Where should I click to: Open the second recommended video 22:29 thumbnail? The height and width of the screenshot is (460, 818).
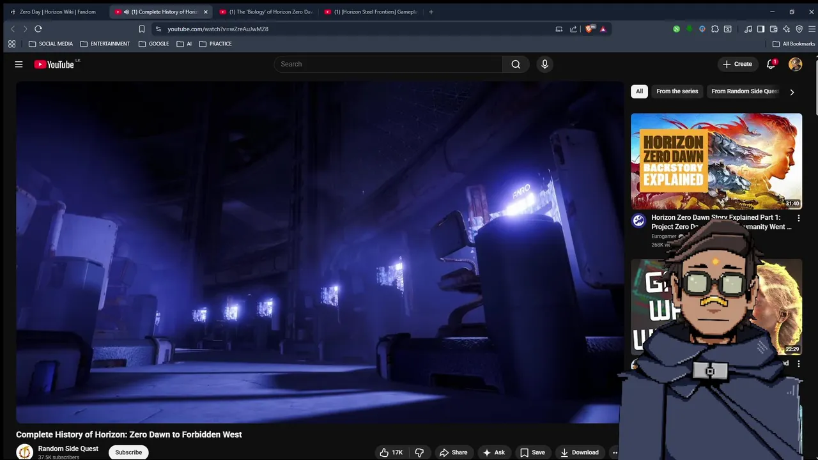click(x=716, y=307)
